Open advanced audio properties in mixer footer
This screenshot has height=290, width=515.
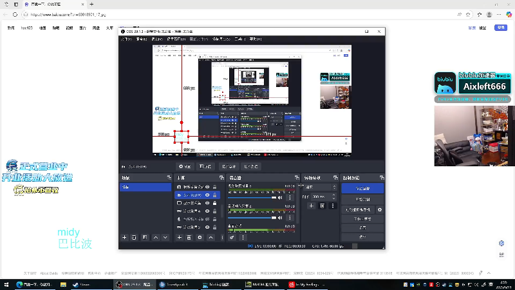232,237
